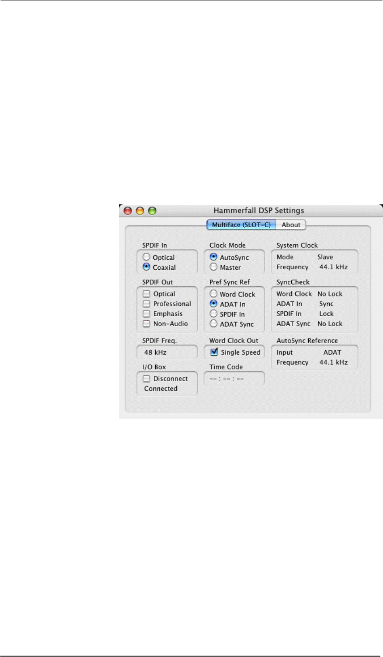Click Word Clock No Lock status
The height and width of the screenshot is (657, 383).
pyautogui.click(x=330, y=294)
